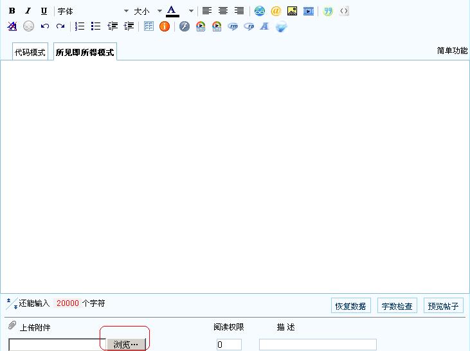Click the blue diamond icon
Screen dimensions: 470x351
point(281,26)
